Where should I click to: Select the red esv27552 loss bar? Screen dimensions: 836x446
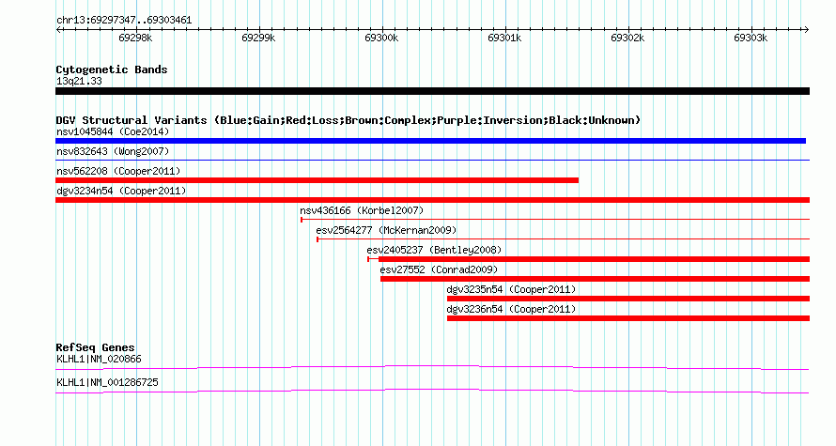[595, 279]
